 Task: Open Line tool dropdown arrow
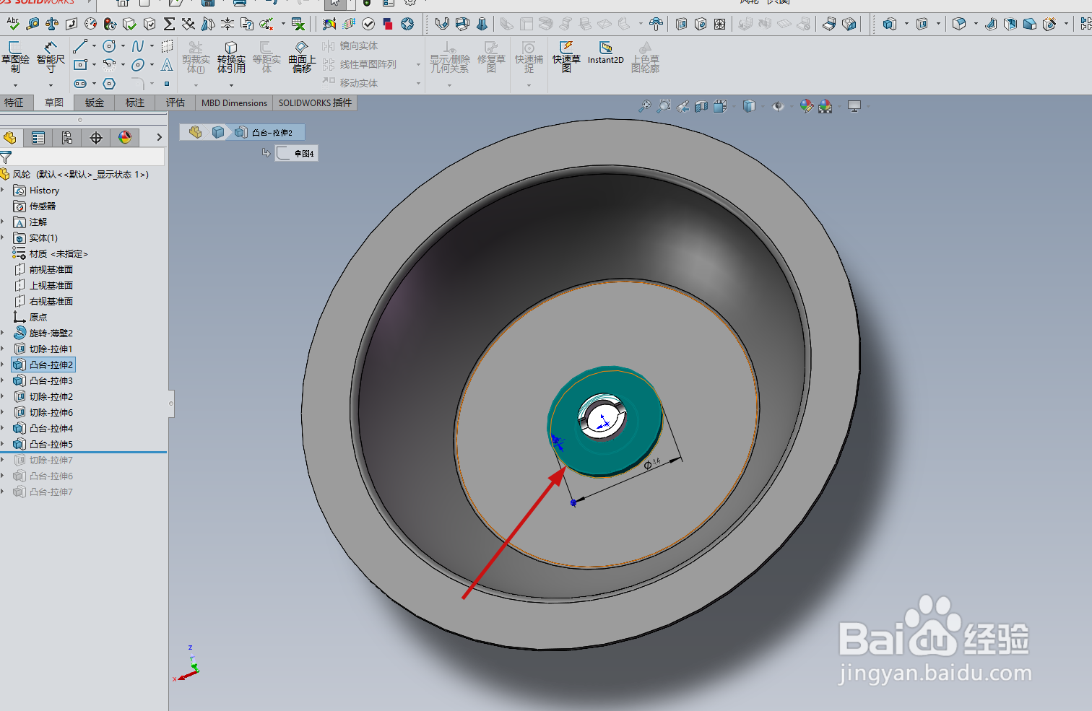(94, 46)
